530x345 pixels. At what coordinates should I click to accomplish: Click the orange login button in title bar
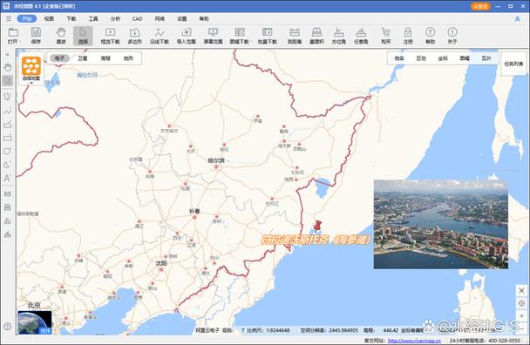pos(480,6)
